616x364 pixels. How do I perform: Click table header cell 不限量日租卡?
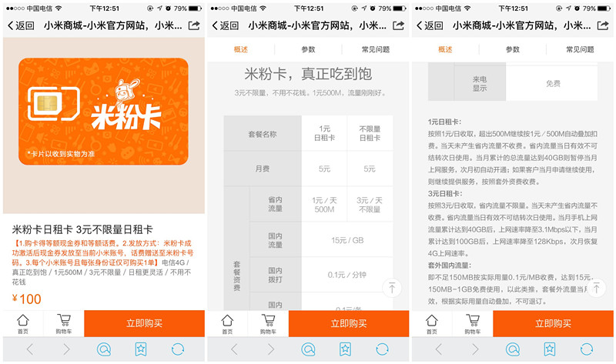(x=370, y=133)
